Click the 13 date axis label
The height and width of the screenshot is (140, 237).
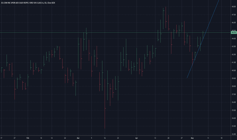[x=155, y=138]
